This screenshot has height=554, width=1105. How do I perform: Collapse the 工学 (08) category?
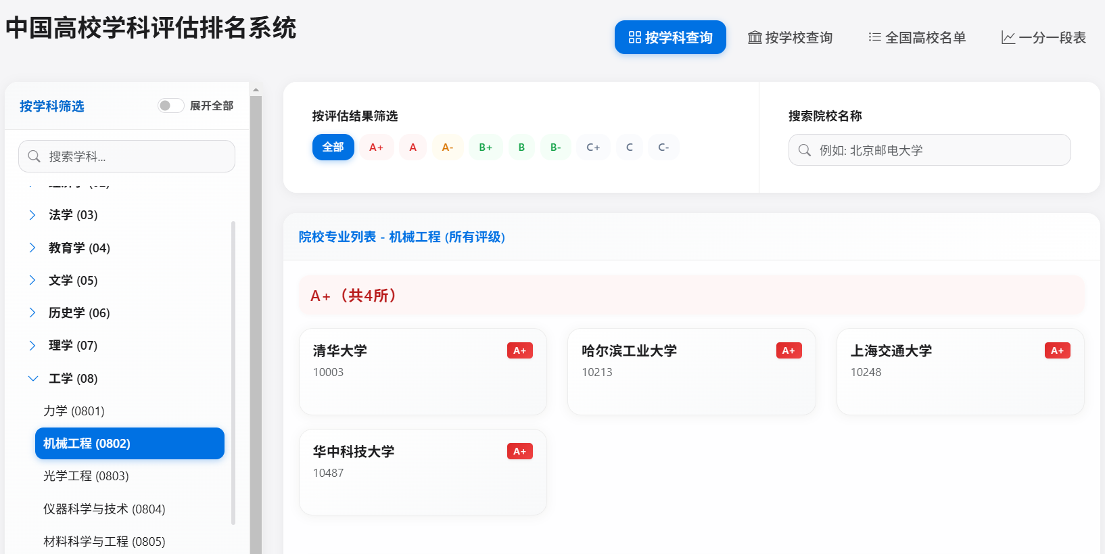pos(32,378)
